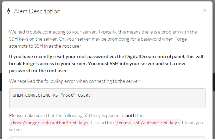Image resolution: width=215 pixels, height=139 pixels.
Task: Click the 'file and the' text between paths
Action: [102, 122]
